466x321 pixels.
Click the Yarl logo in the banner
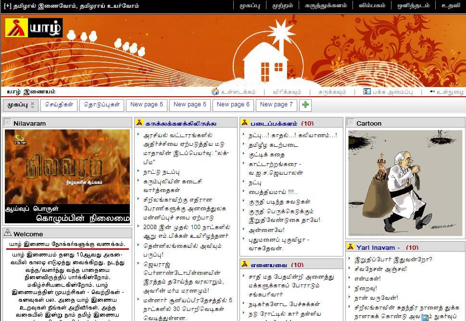pos(34,28)
